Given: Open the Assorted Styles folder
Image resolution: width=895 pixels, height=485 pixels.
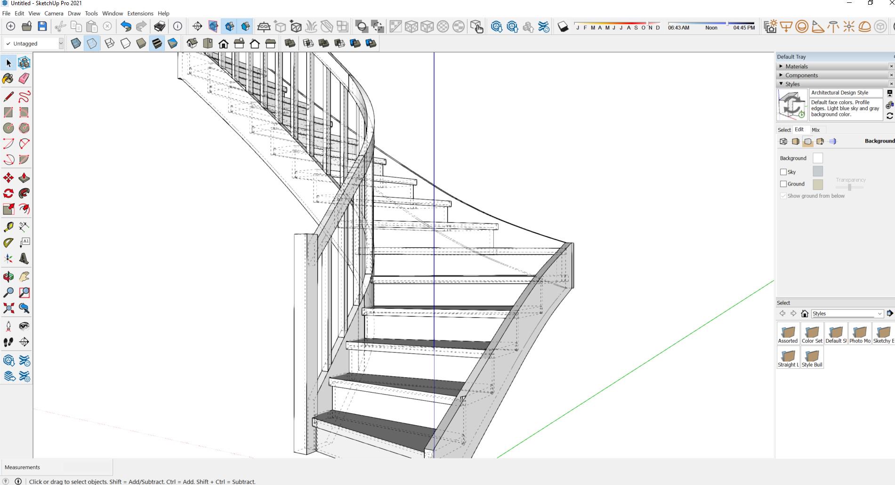Looking at the screenshot, I should 788,334.
